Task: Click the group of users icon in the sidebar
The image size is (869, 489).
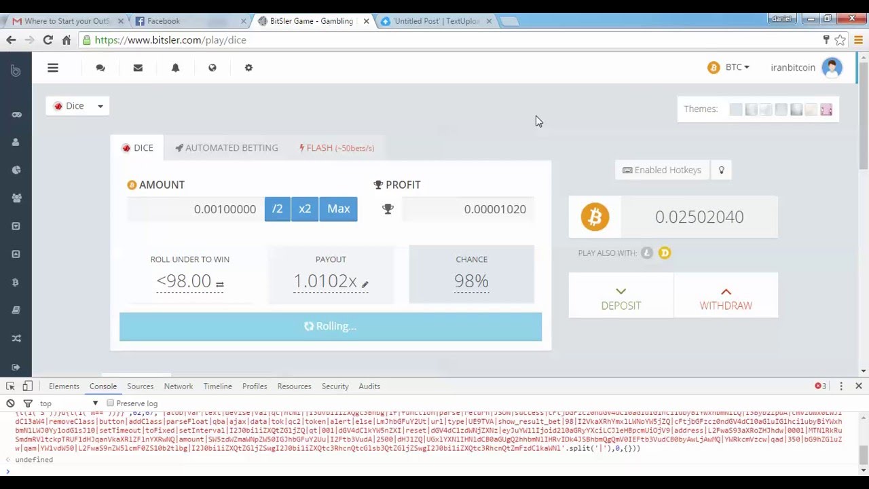Action: pyautogui.click(x=16, y=198)
